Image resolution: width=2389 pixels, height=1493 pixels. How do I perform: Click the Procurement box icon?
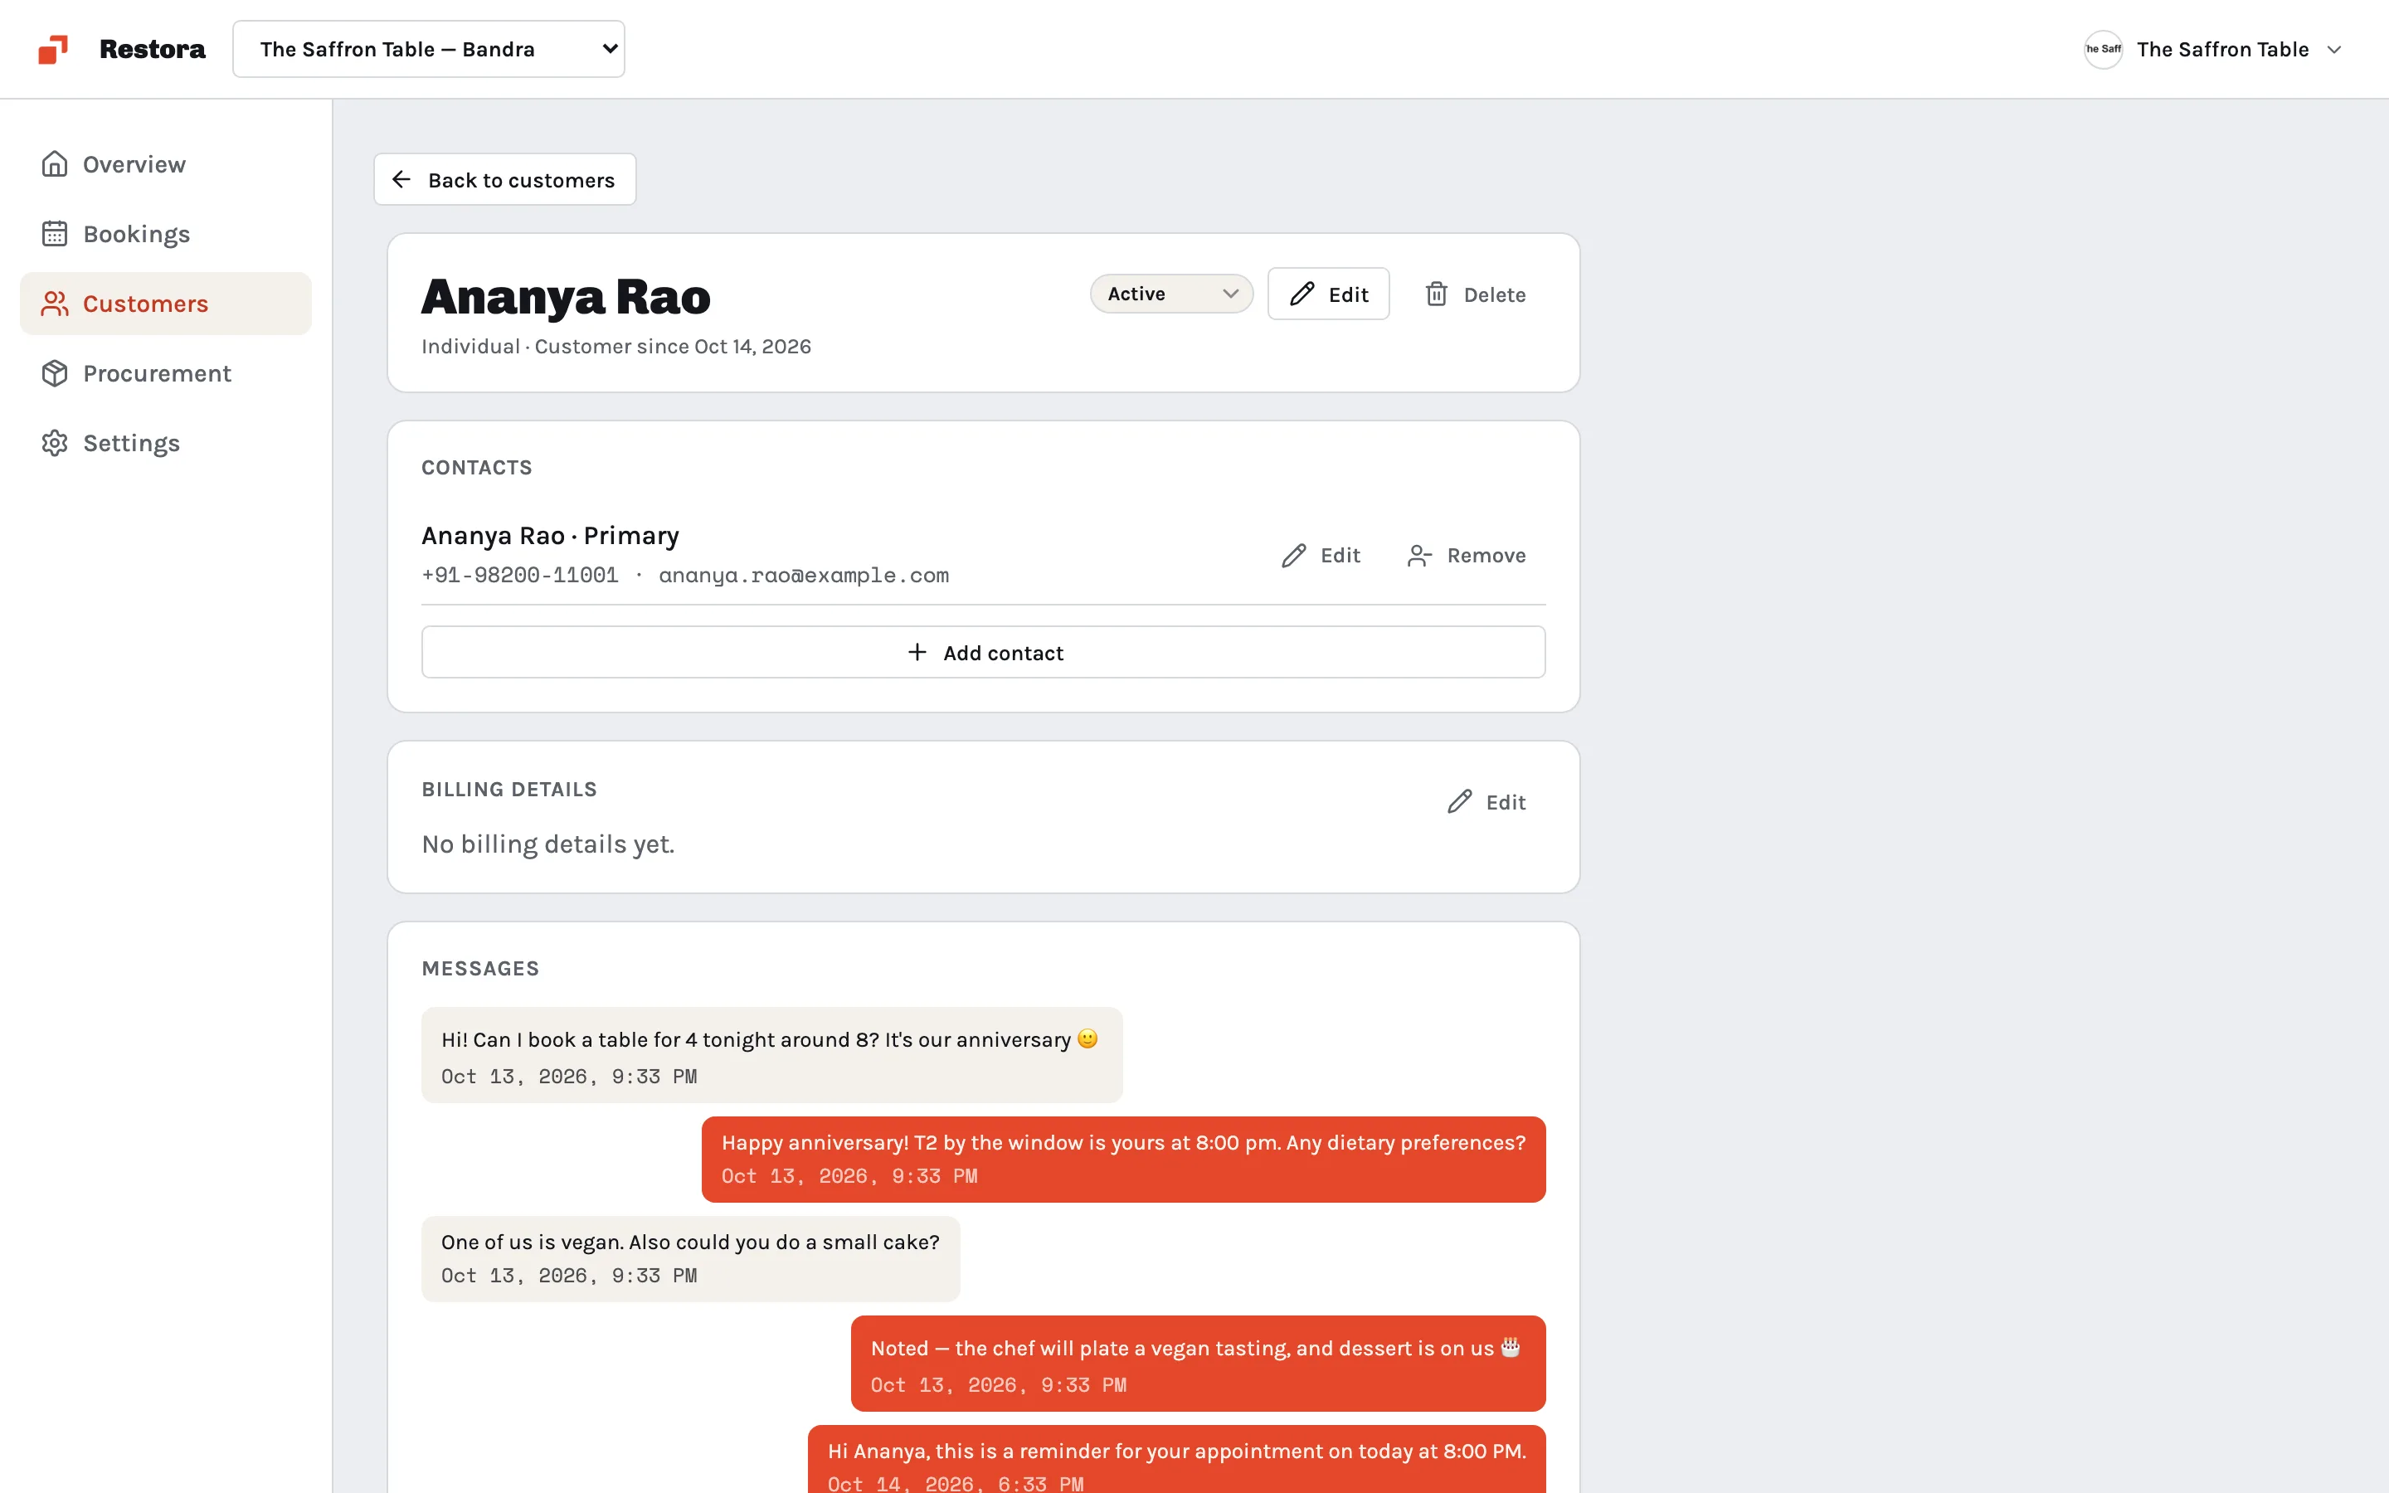tap(54, 373)
